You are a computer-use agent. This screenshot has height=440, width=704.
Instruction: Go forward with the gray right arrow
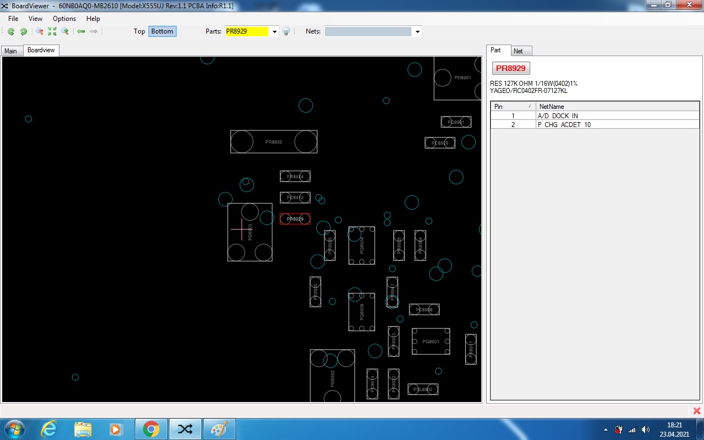(x=94, y=31)
